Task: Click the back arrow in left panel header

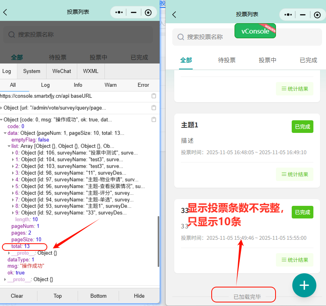Action: point(5,12)
